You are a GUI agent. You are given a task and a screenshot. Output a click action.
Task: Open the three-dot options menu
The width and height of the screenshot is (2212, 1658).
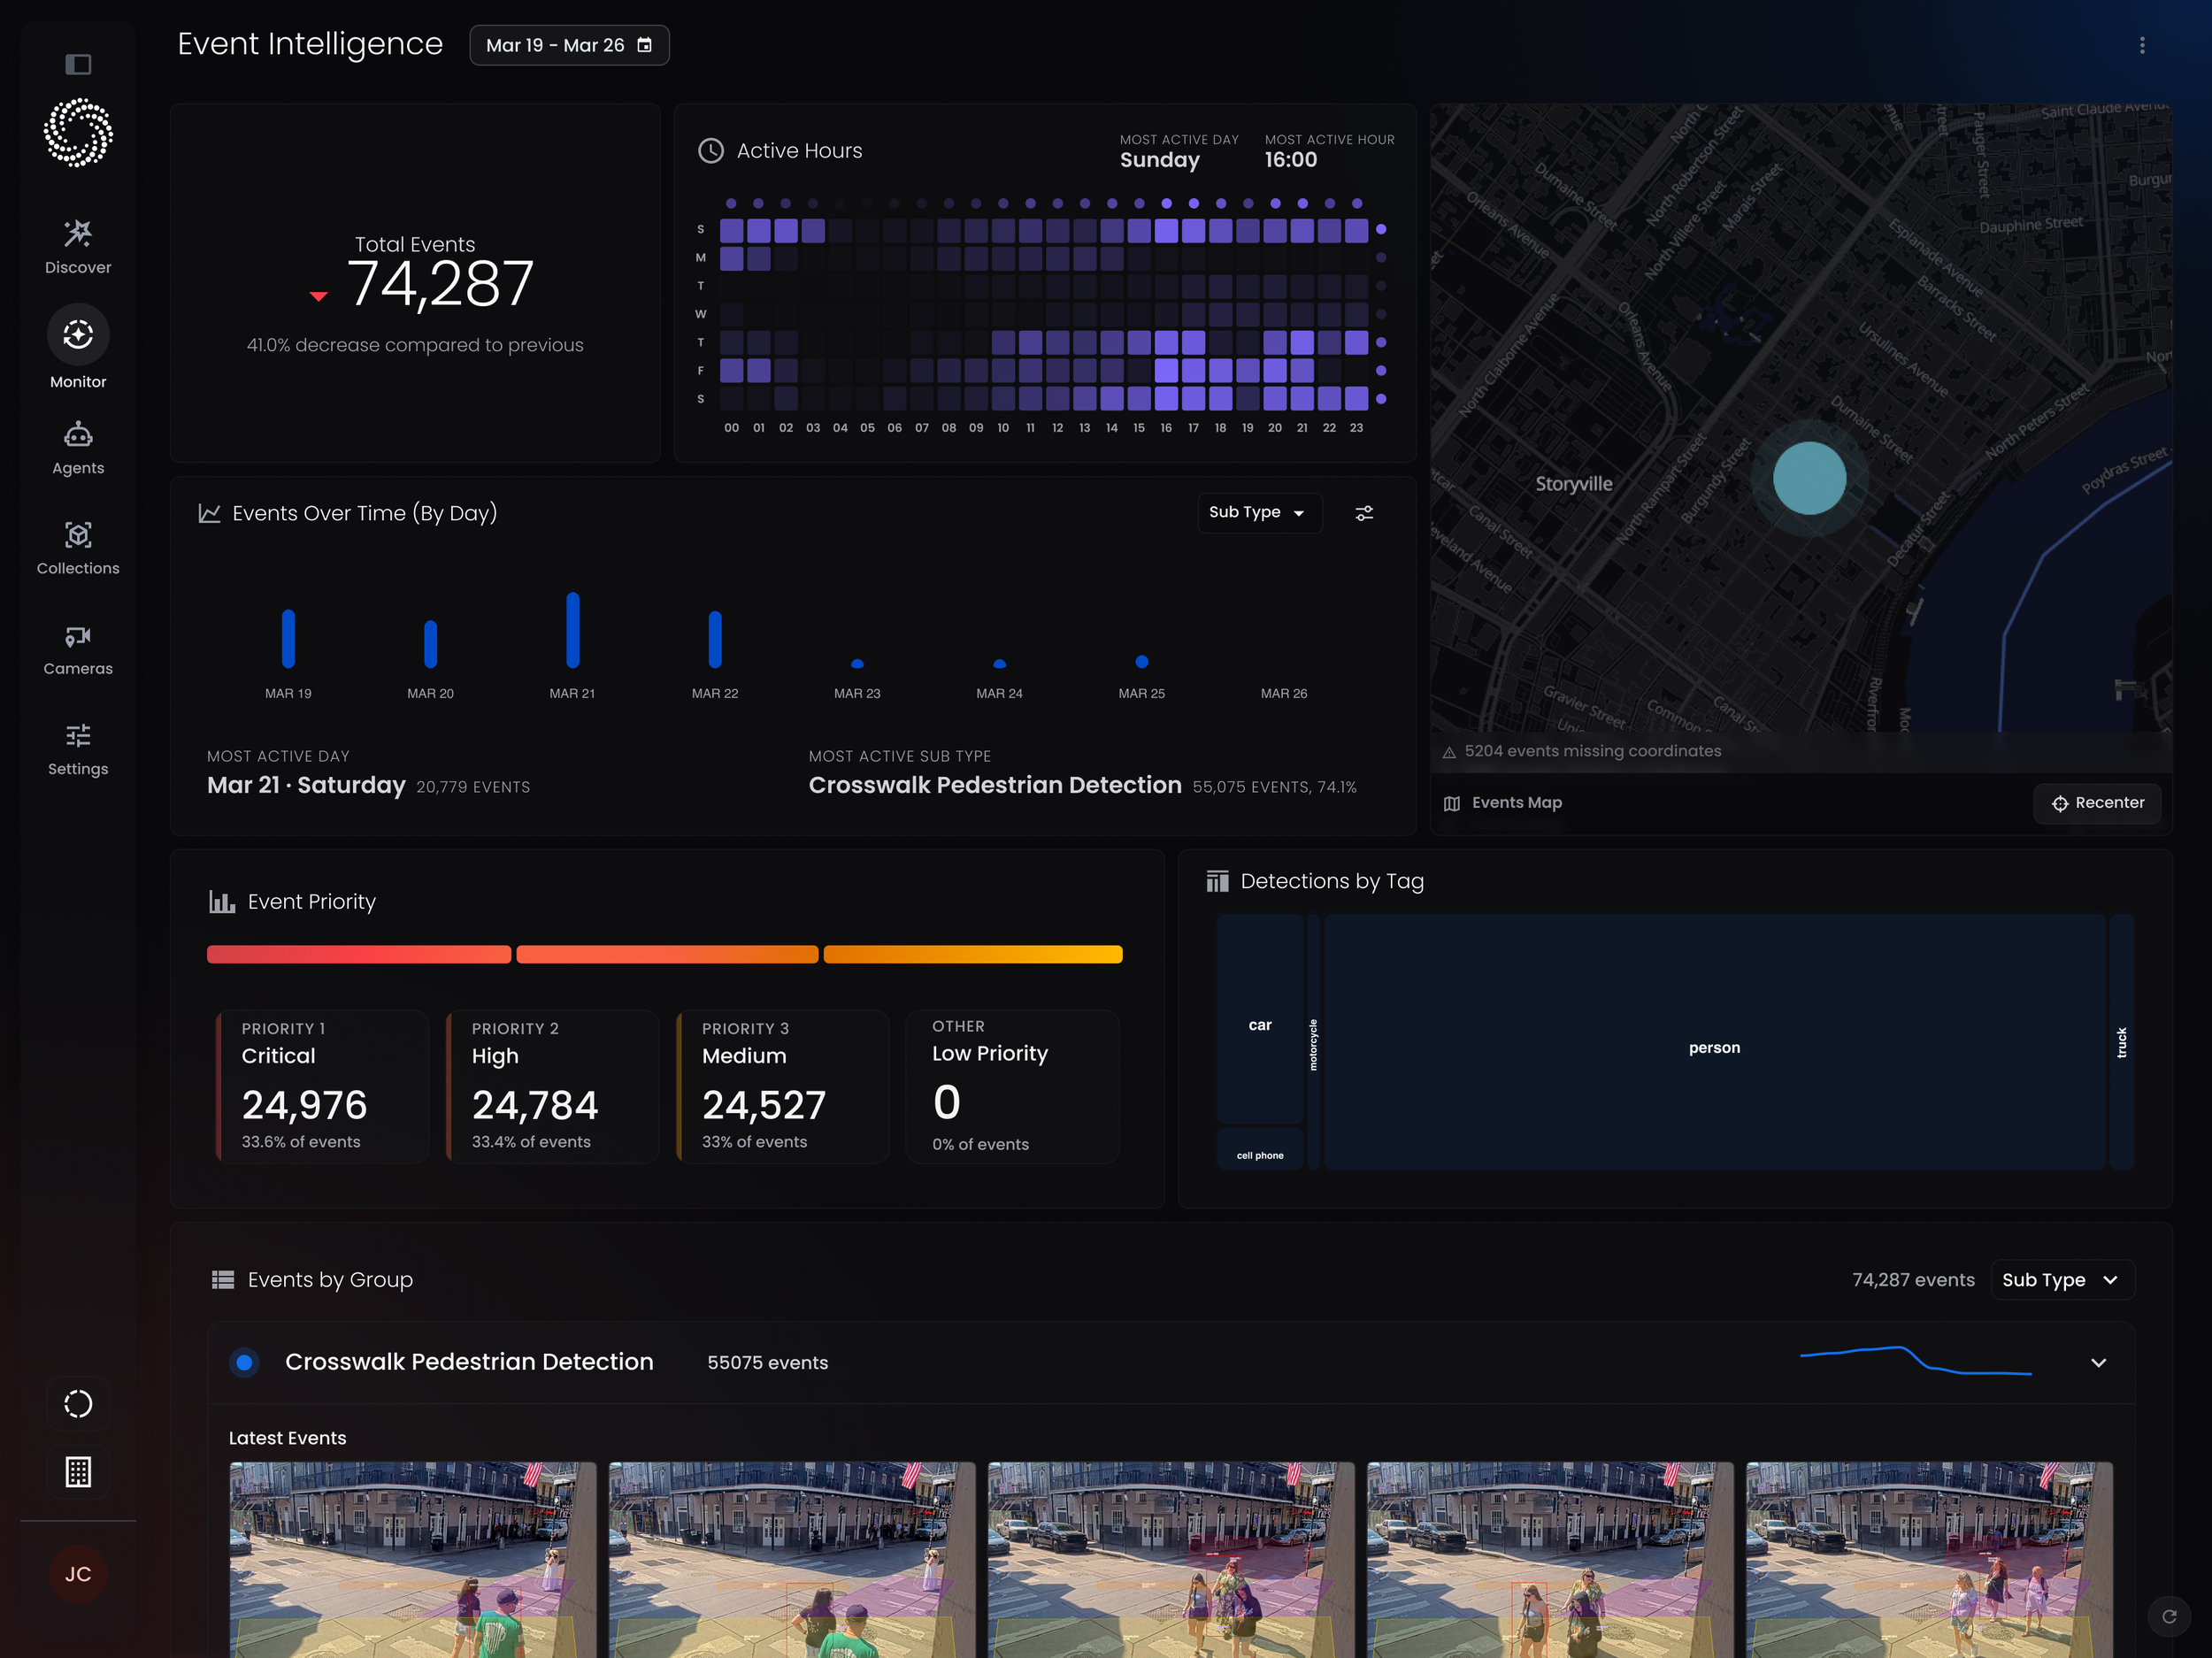[2141, 46]
